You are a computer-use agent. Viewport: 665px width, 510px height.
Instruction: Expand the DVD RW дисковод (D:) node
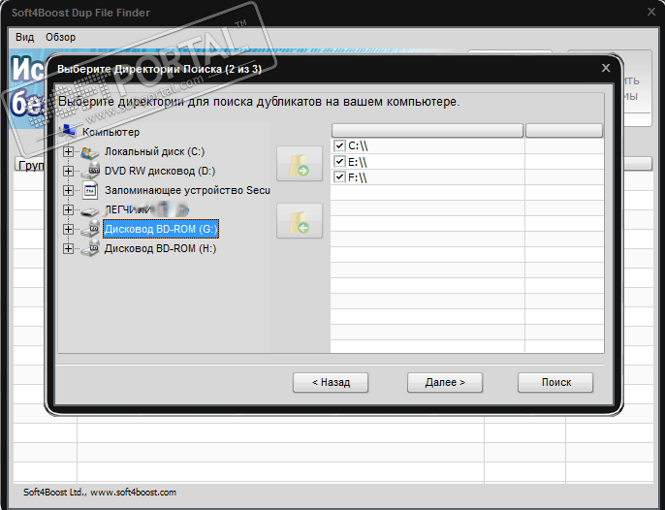68,171
